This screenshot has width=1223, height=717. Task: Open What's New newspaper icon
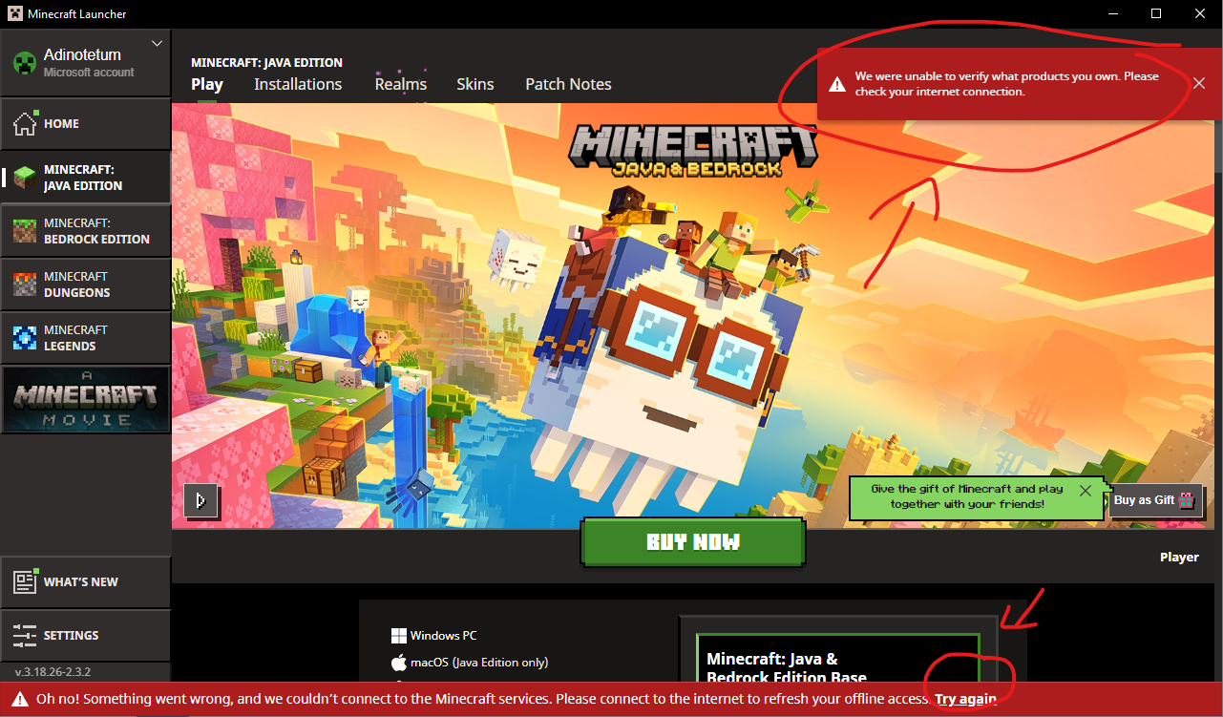click(x=25, y=581)
